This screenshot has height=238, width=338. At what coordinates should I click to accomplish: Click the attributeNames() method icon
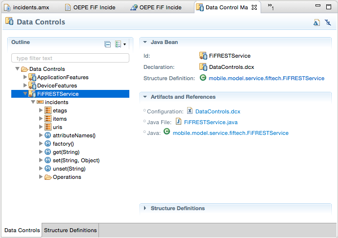pos(48,135)
